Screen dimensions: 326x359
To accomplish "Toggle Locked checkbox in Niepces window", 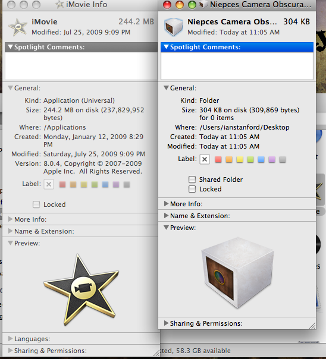I will 192,189.
